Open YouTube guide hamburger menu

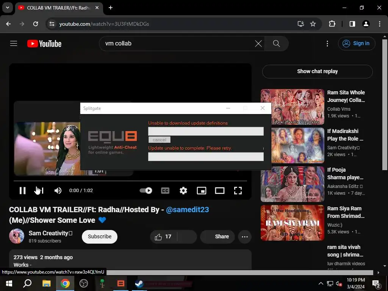[14, 44]
